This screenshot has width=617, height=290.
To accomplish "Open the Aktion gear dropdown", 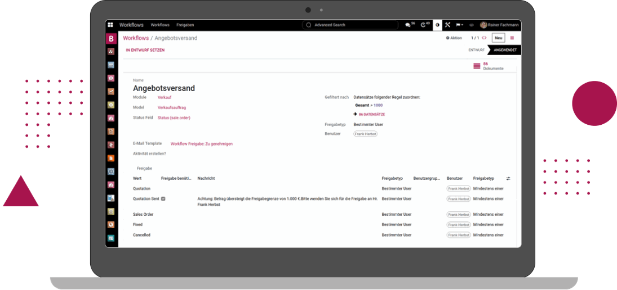I will pyautogui.click(x=454, y=38).
